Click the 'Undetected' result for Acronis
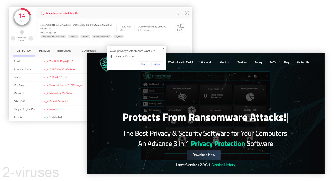This screenshot has height=181, width=334. [x=55, y=117]
